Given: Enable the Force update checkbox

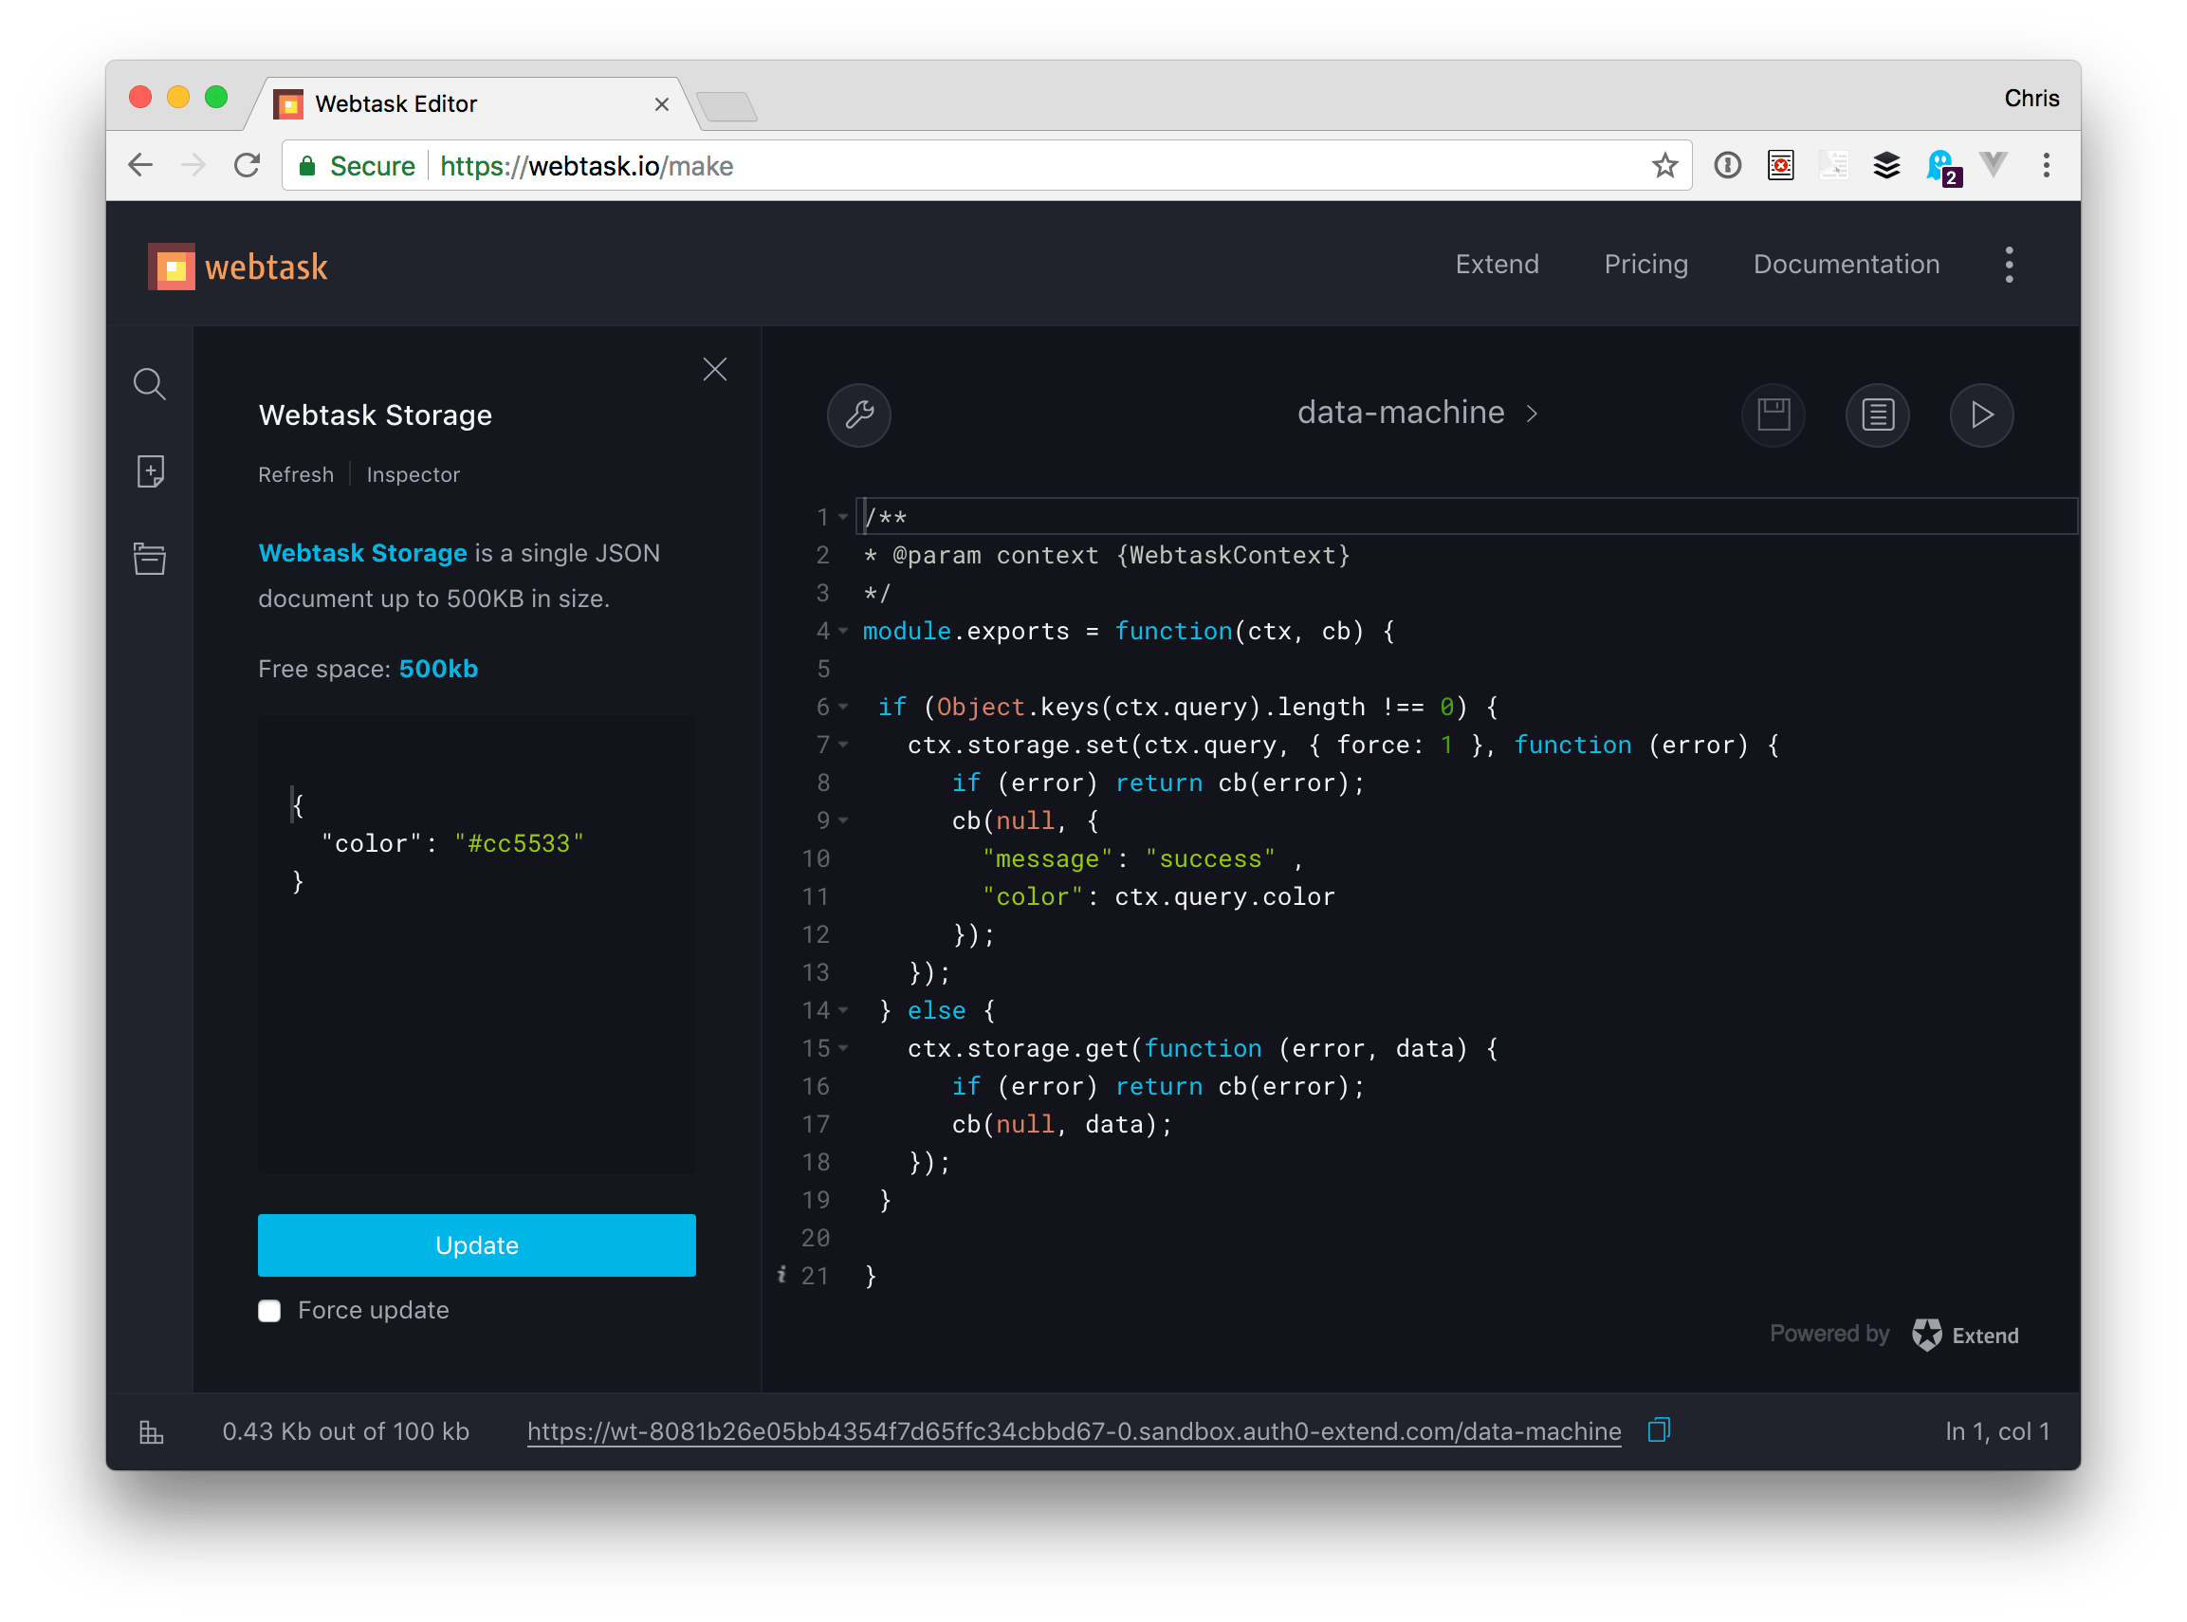Looking at the screenshot, I should click(269, 1311).
